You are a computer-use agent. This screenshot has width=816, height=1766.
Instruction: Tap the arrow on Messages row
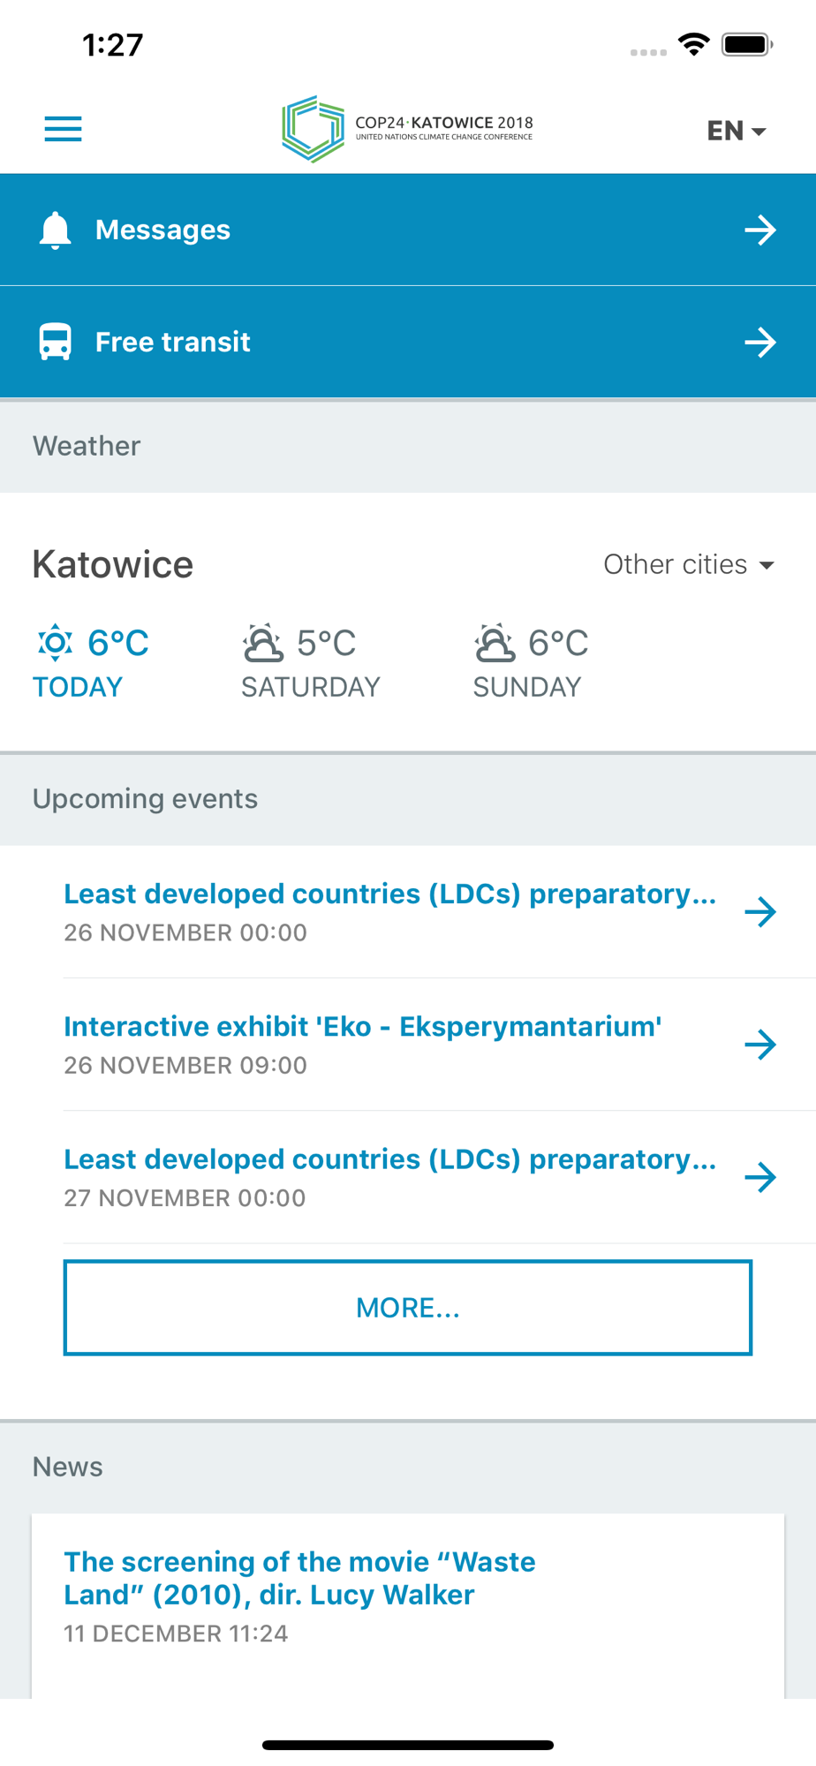759,230
